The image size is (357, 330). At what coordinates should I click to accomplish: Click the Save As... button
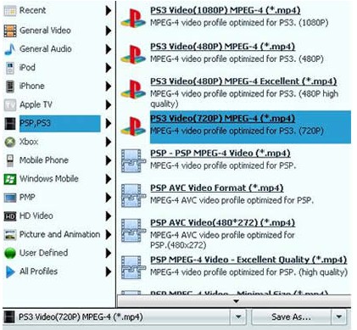[x=291, y=316]
